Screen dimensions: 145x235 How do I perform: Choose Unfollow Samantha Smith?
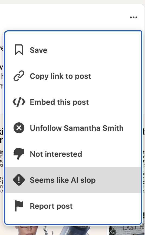tap(73, 128)
